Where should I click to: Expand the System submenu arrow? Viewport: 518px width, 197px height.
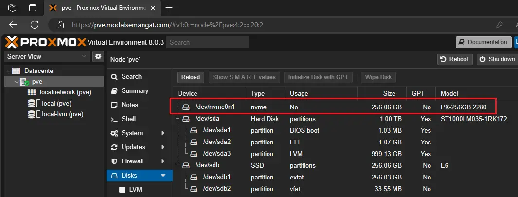click(x=163, y=133)
